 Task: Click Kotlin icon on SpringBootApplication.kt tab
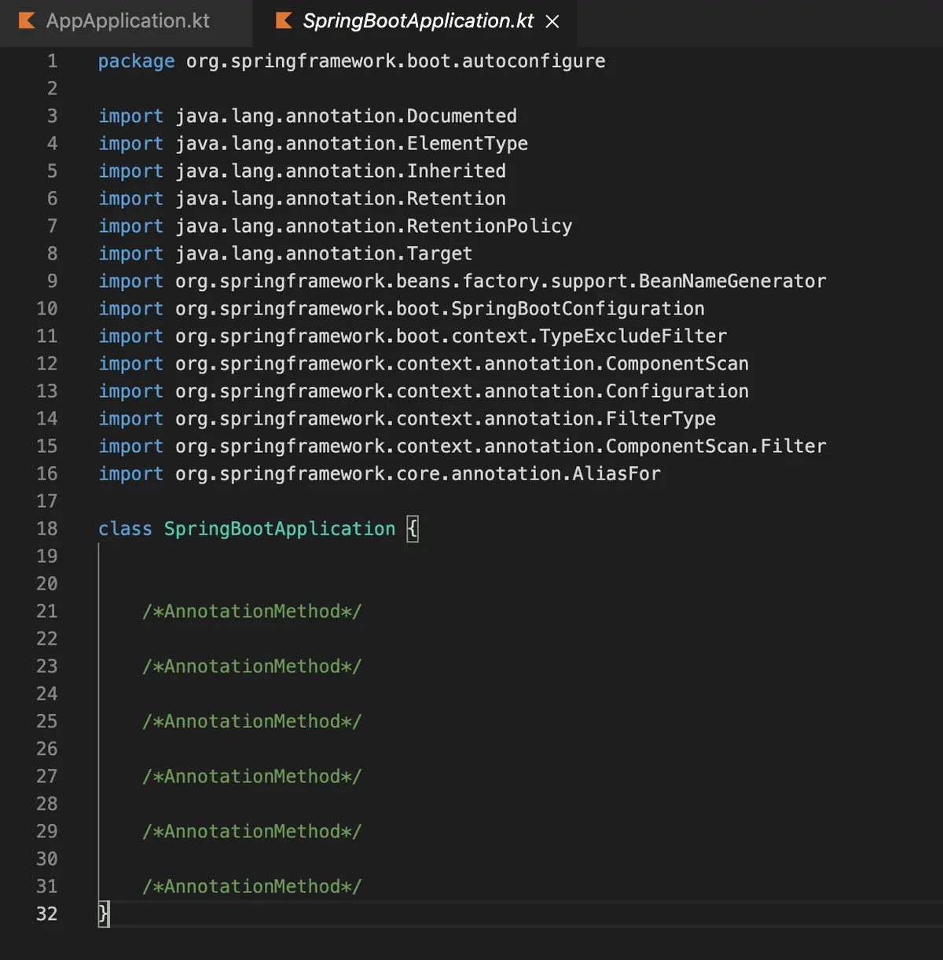[x=284, y=20]
